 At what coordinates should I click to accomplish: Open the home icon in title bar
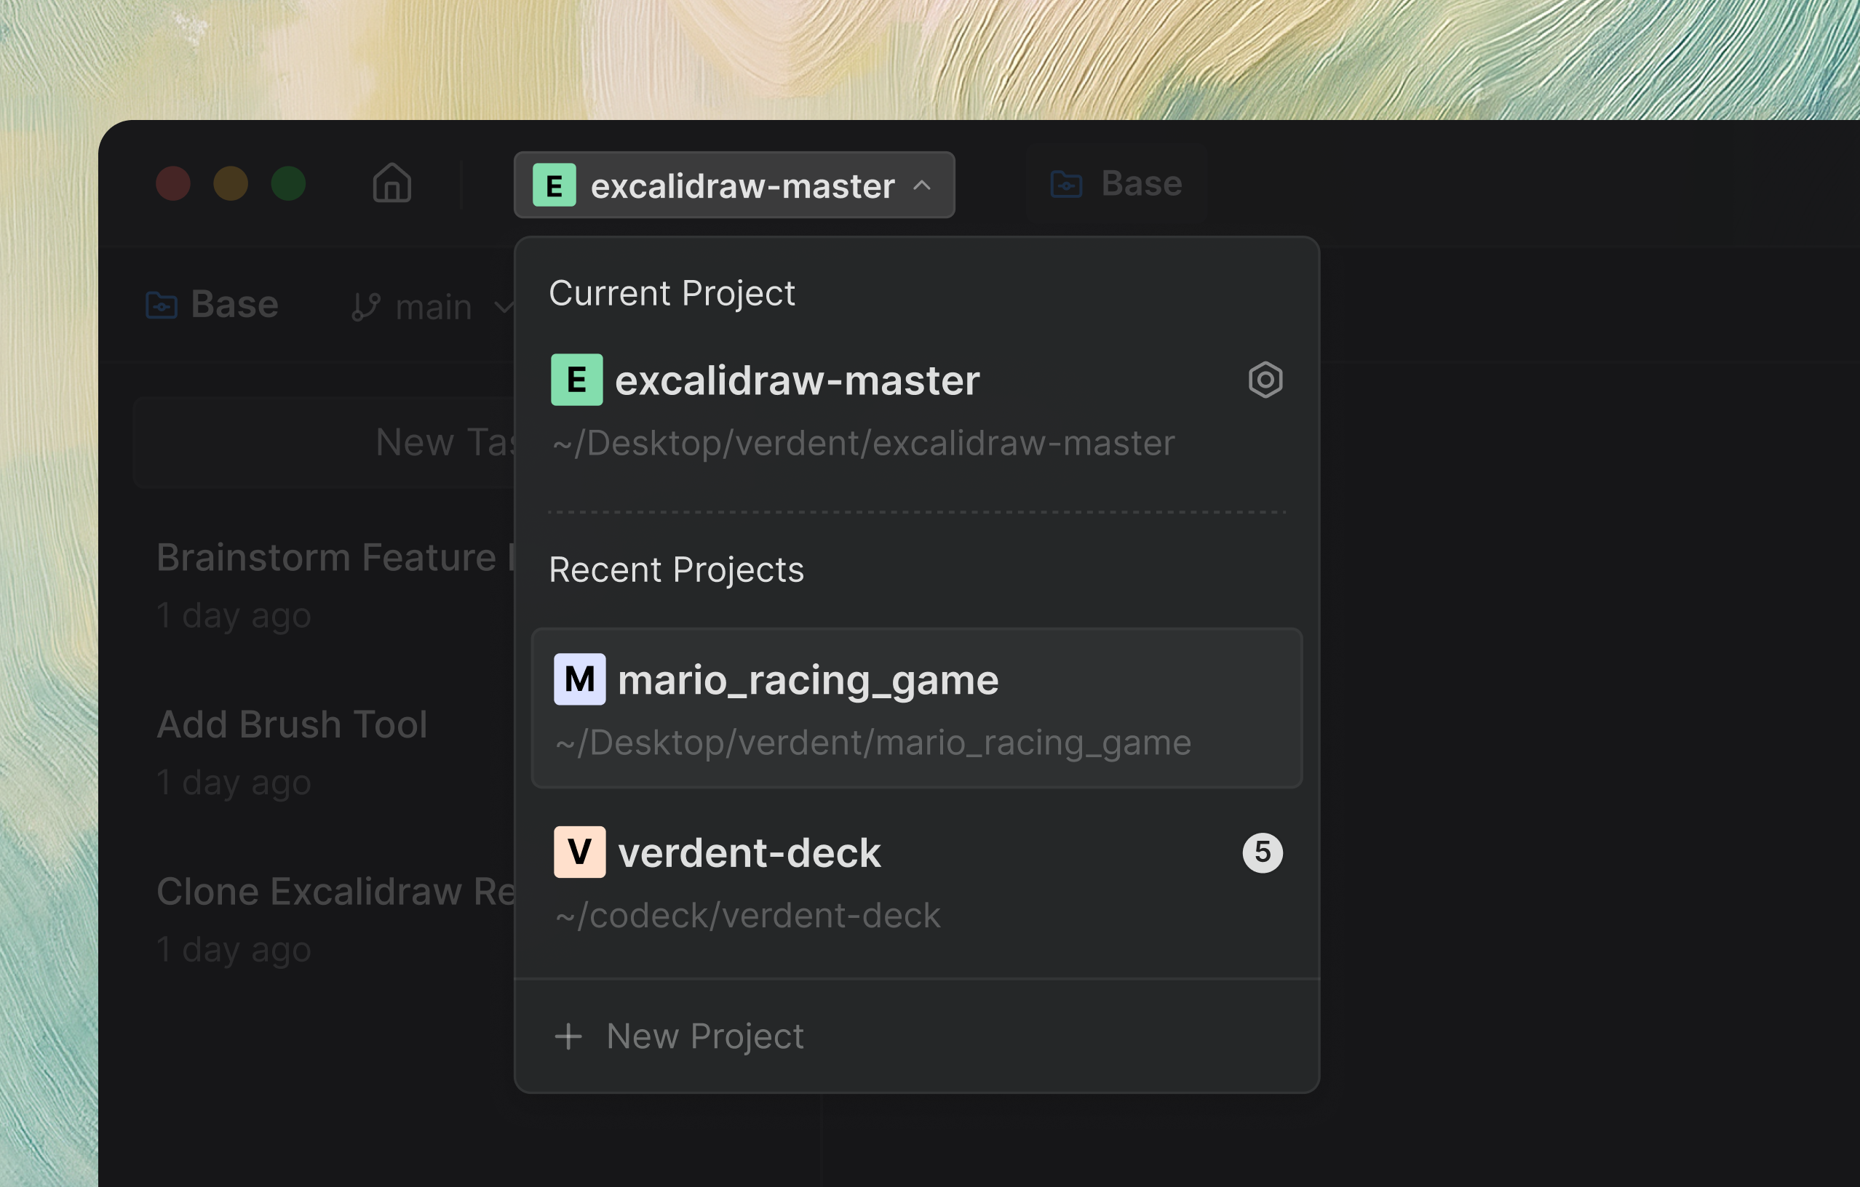[x=392, y=184]
